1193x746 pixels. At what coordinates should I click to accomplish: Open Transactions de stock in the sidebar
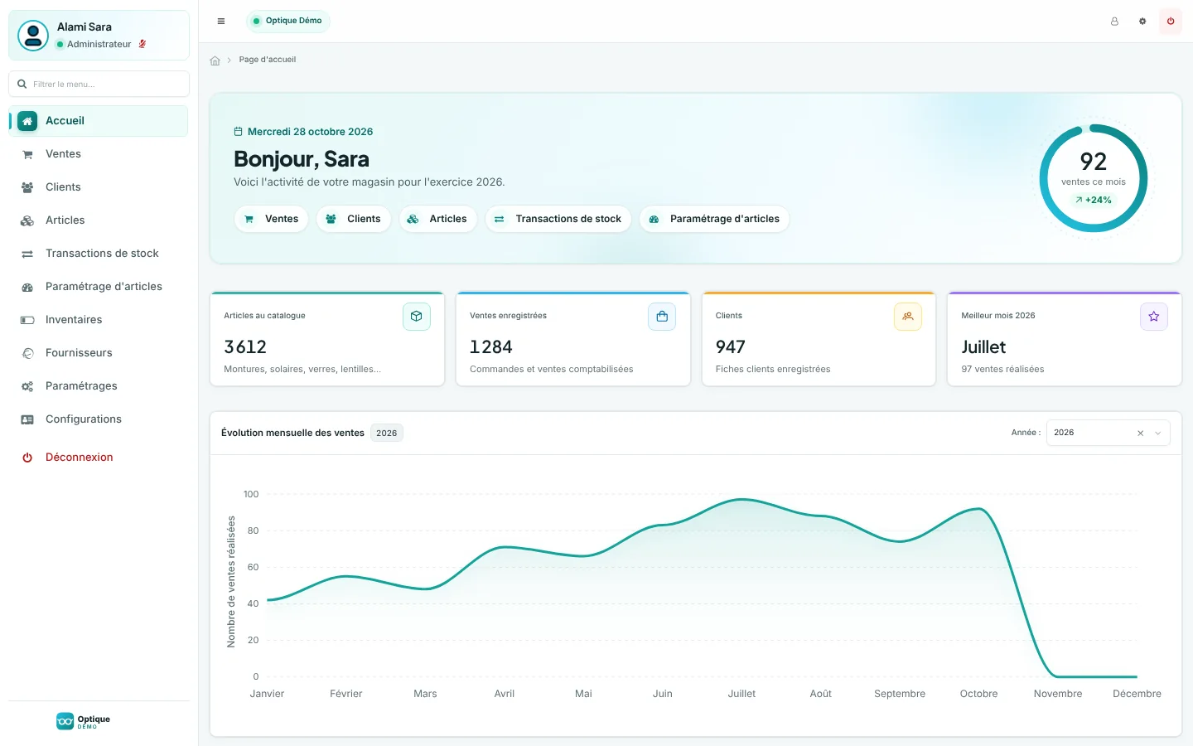(x=99, y=254)
